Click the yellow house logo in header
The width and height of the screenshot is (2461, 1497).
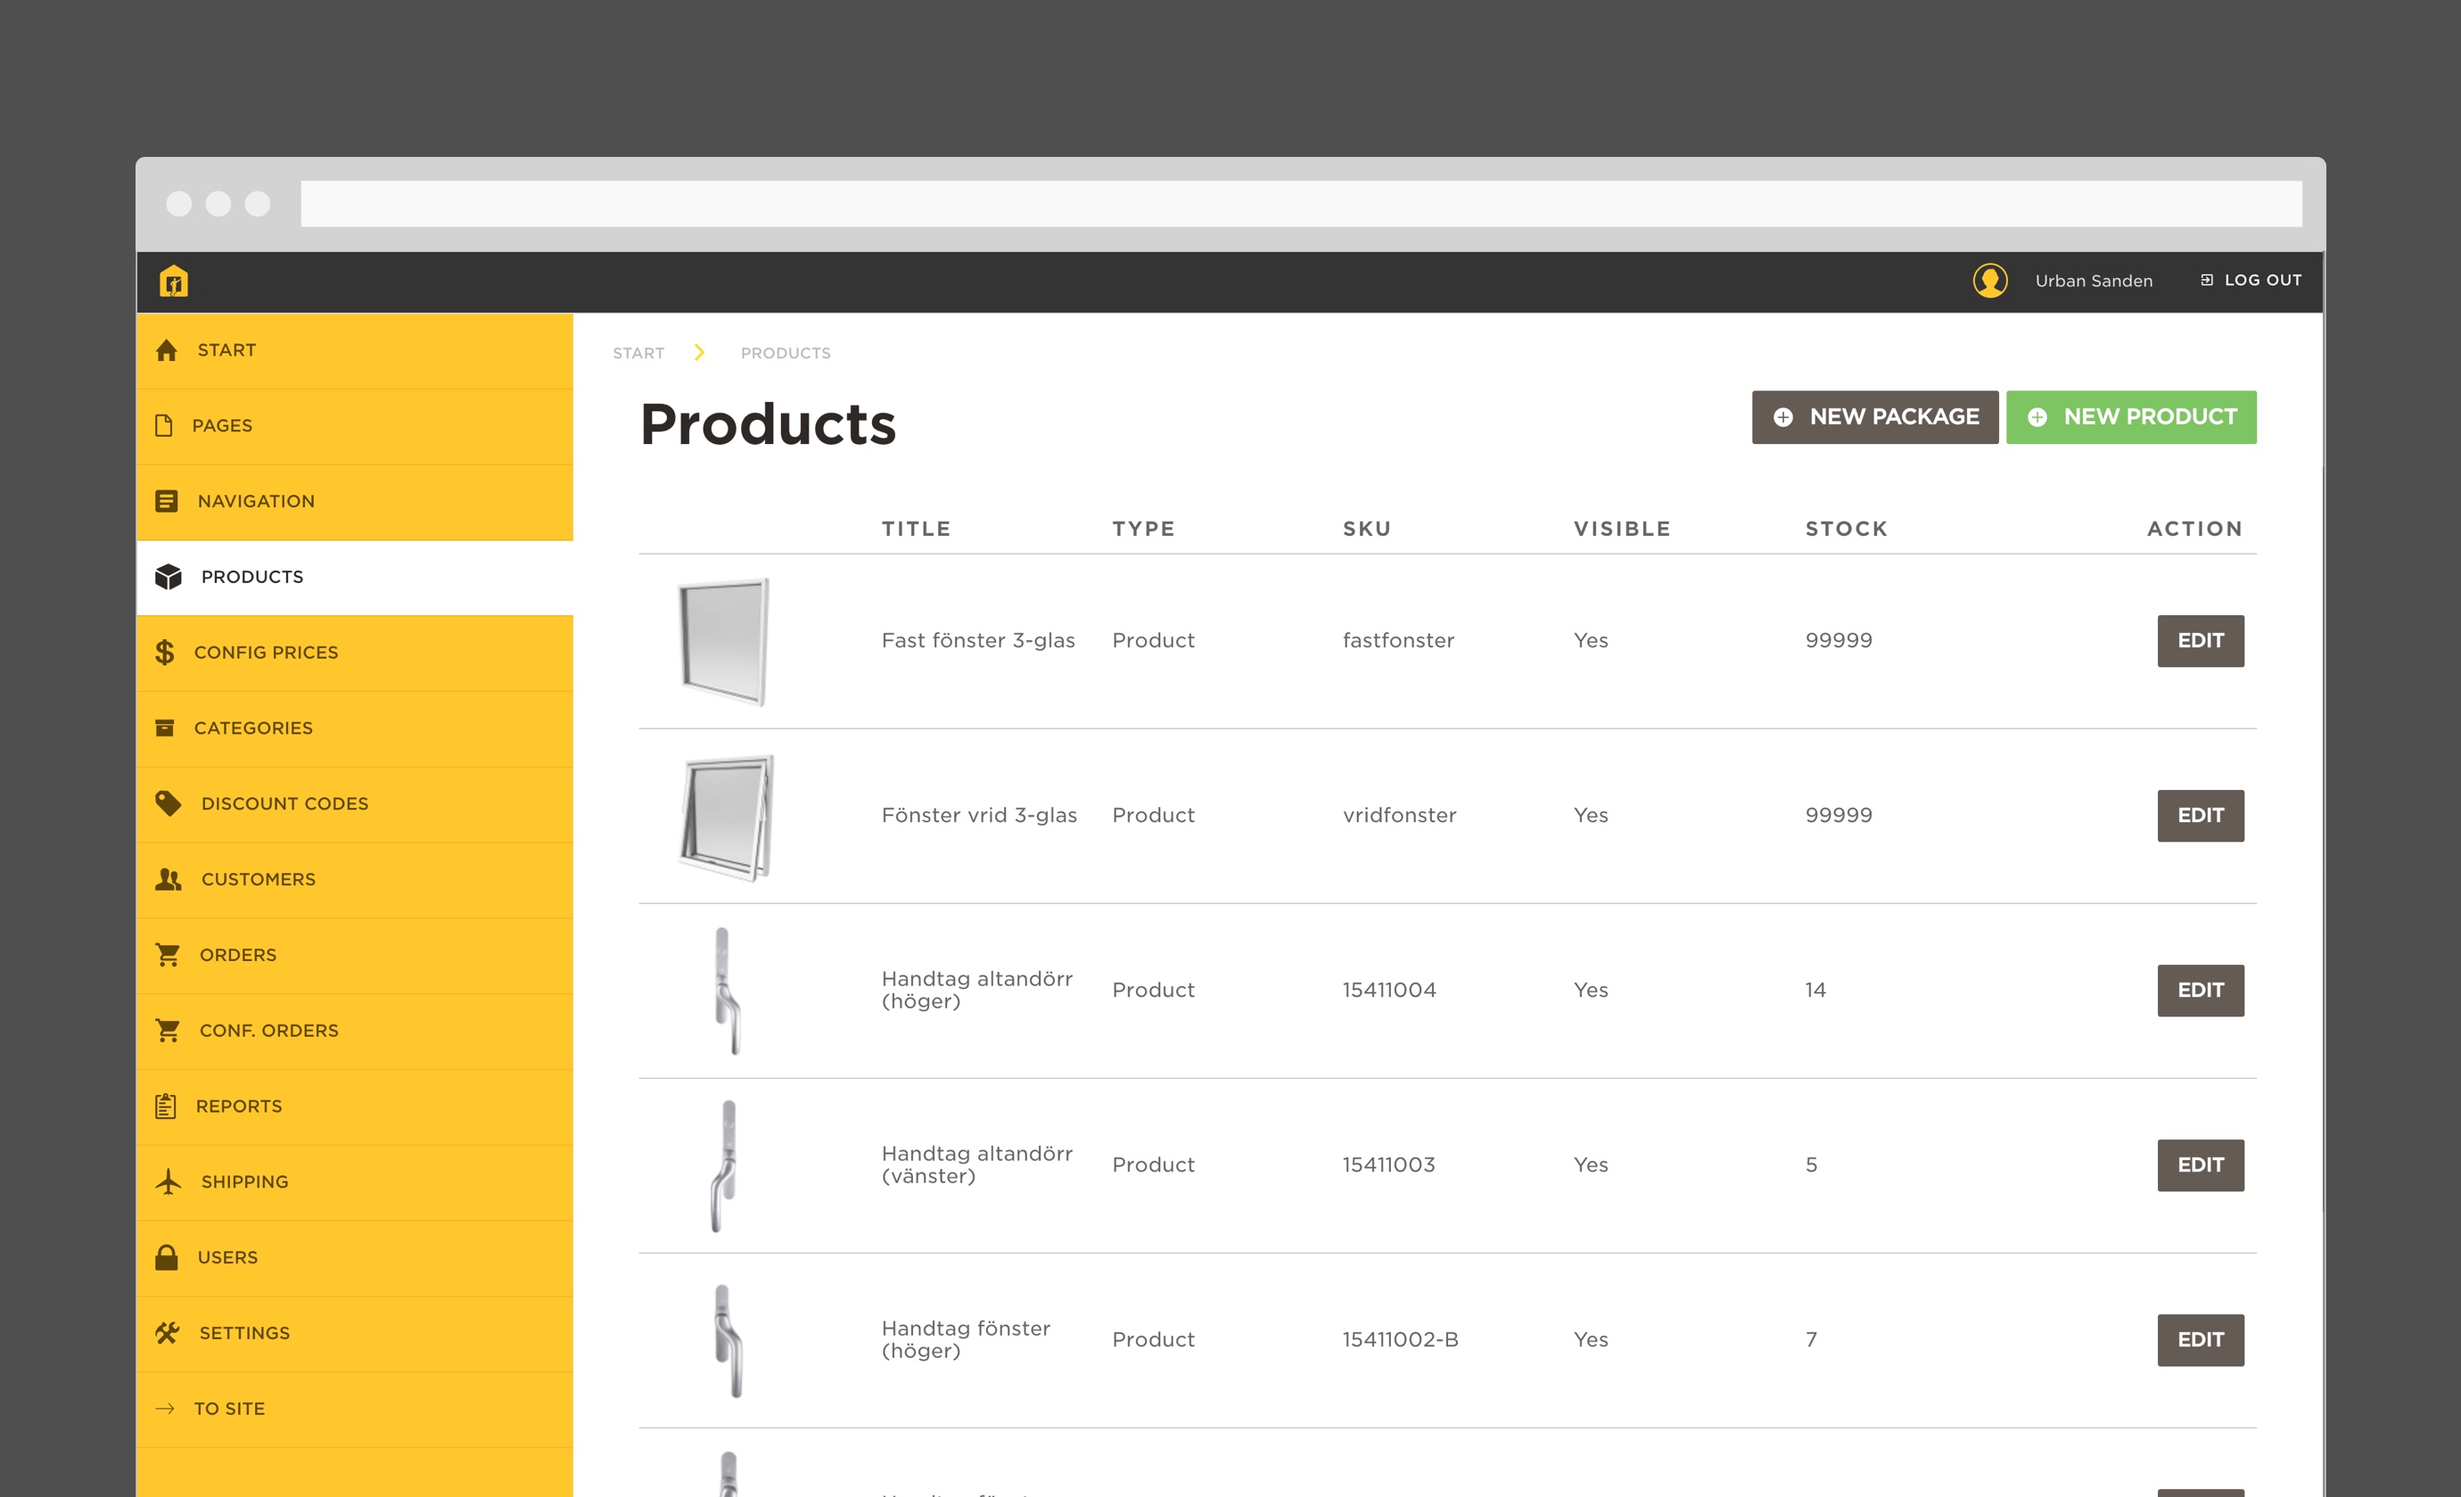(x=174, y=282)
